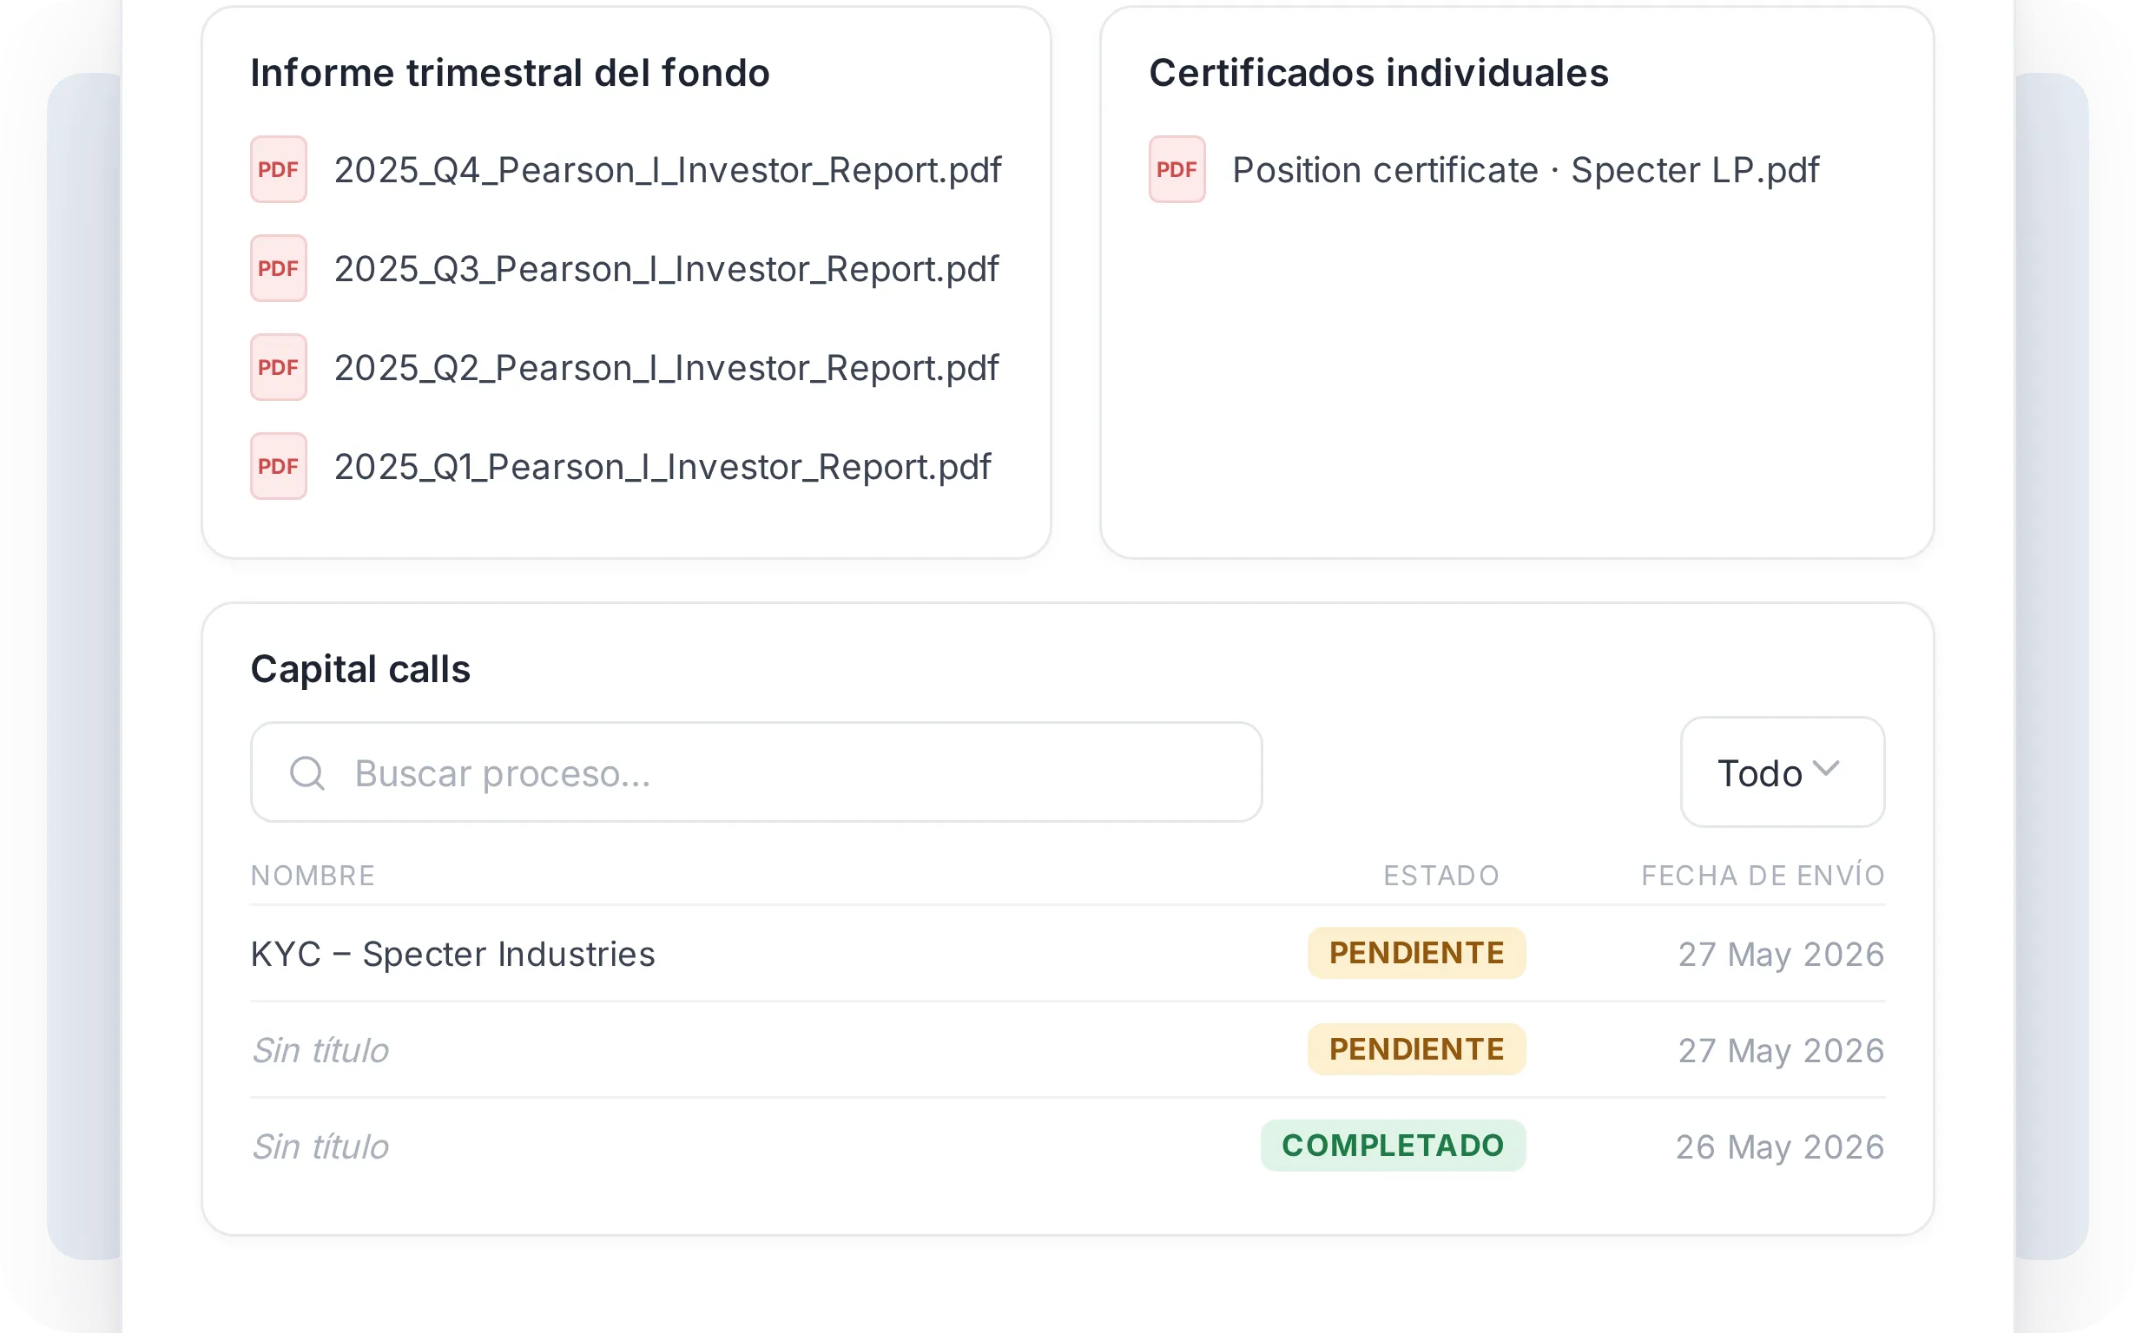
Task: Select the KYC – Specter Industries row
Action: coord(1067,954)
